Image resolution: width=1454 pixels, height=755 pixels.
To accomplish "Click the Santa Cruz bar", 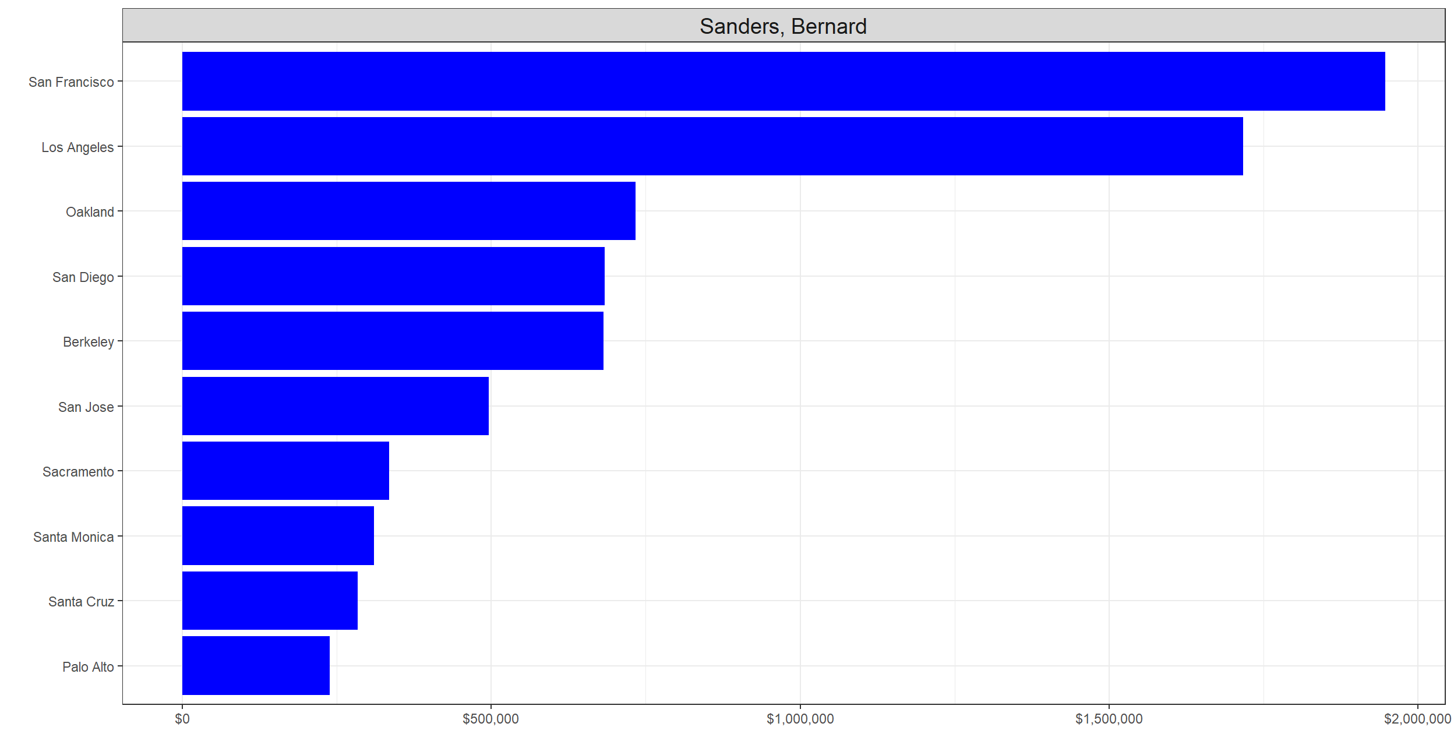I will [x=270, y=601].
